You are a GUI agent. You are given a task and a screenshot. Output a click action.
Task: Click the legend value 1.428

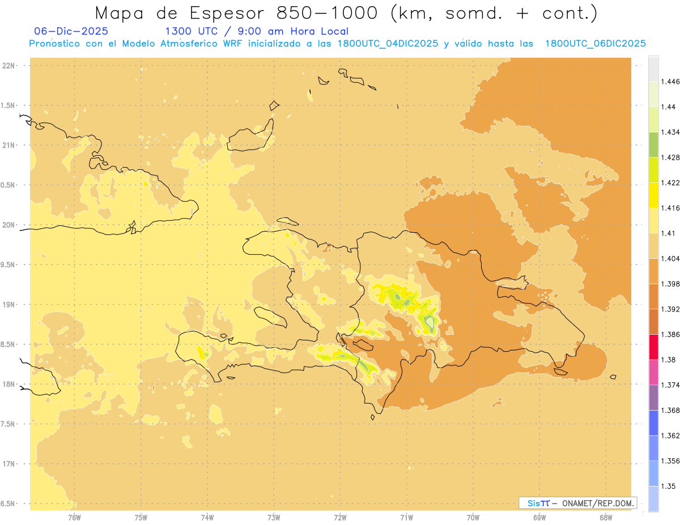click(x=670, y=157)
